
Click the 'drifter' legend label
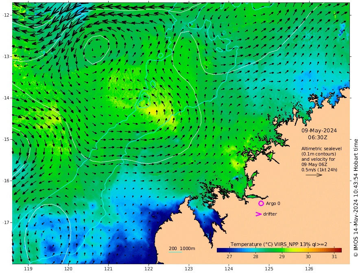[x=270, y=214]
